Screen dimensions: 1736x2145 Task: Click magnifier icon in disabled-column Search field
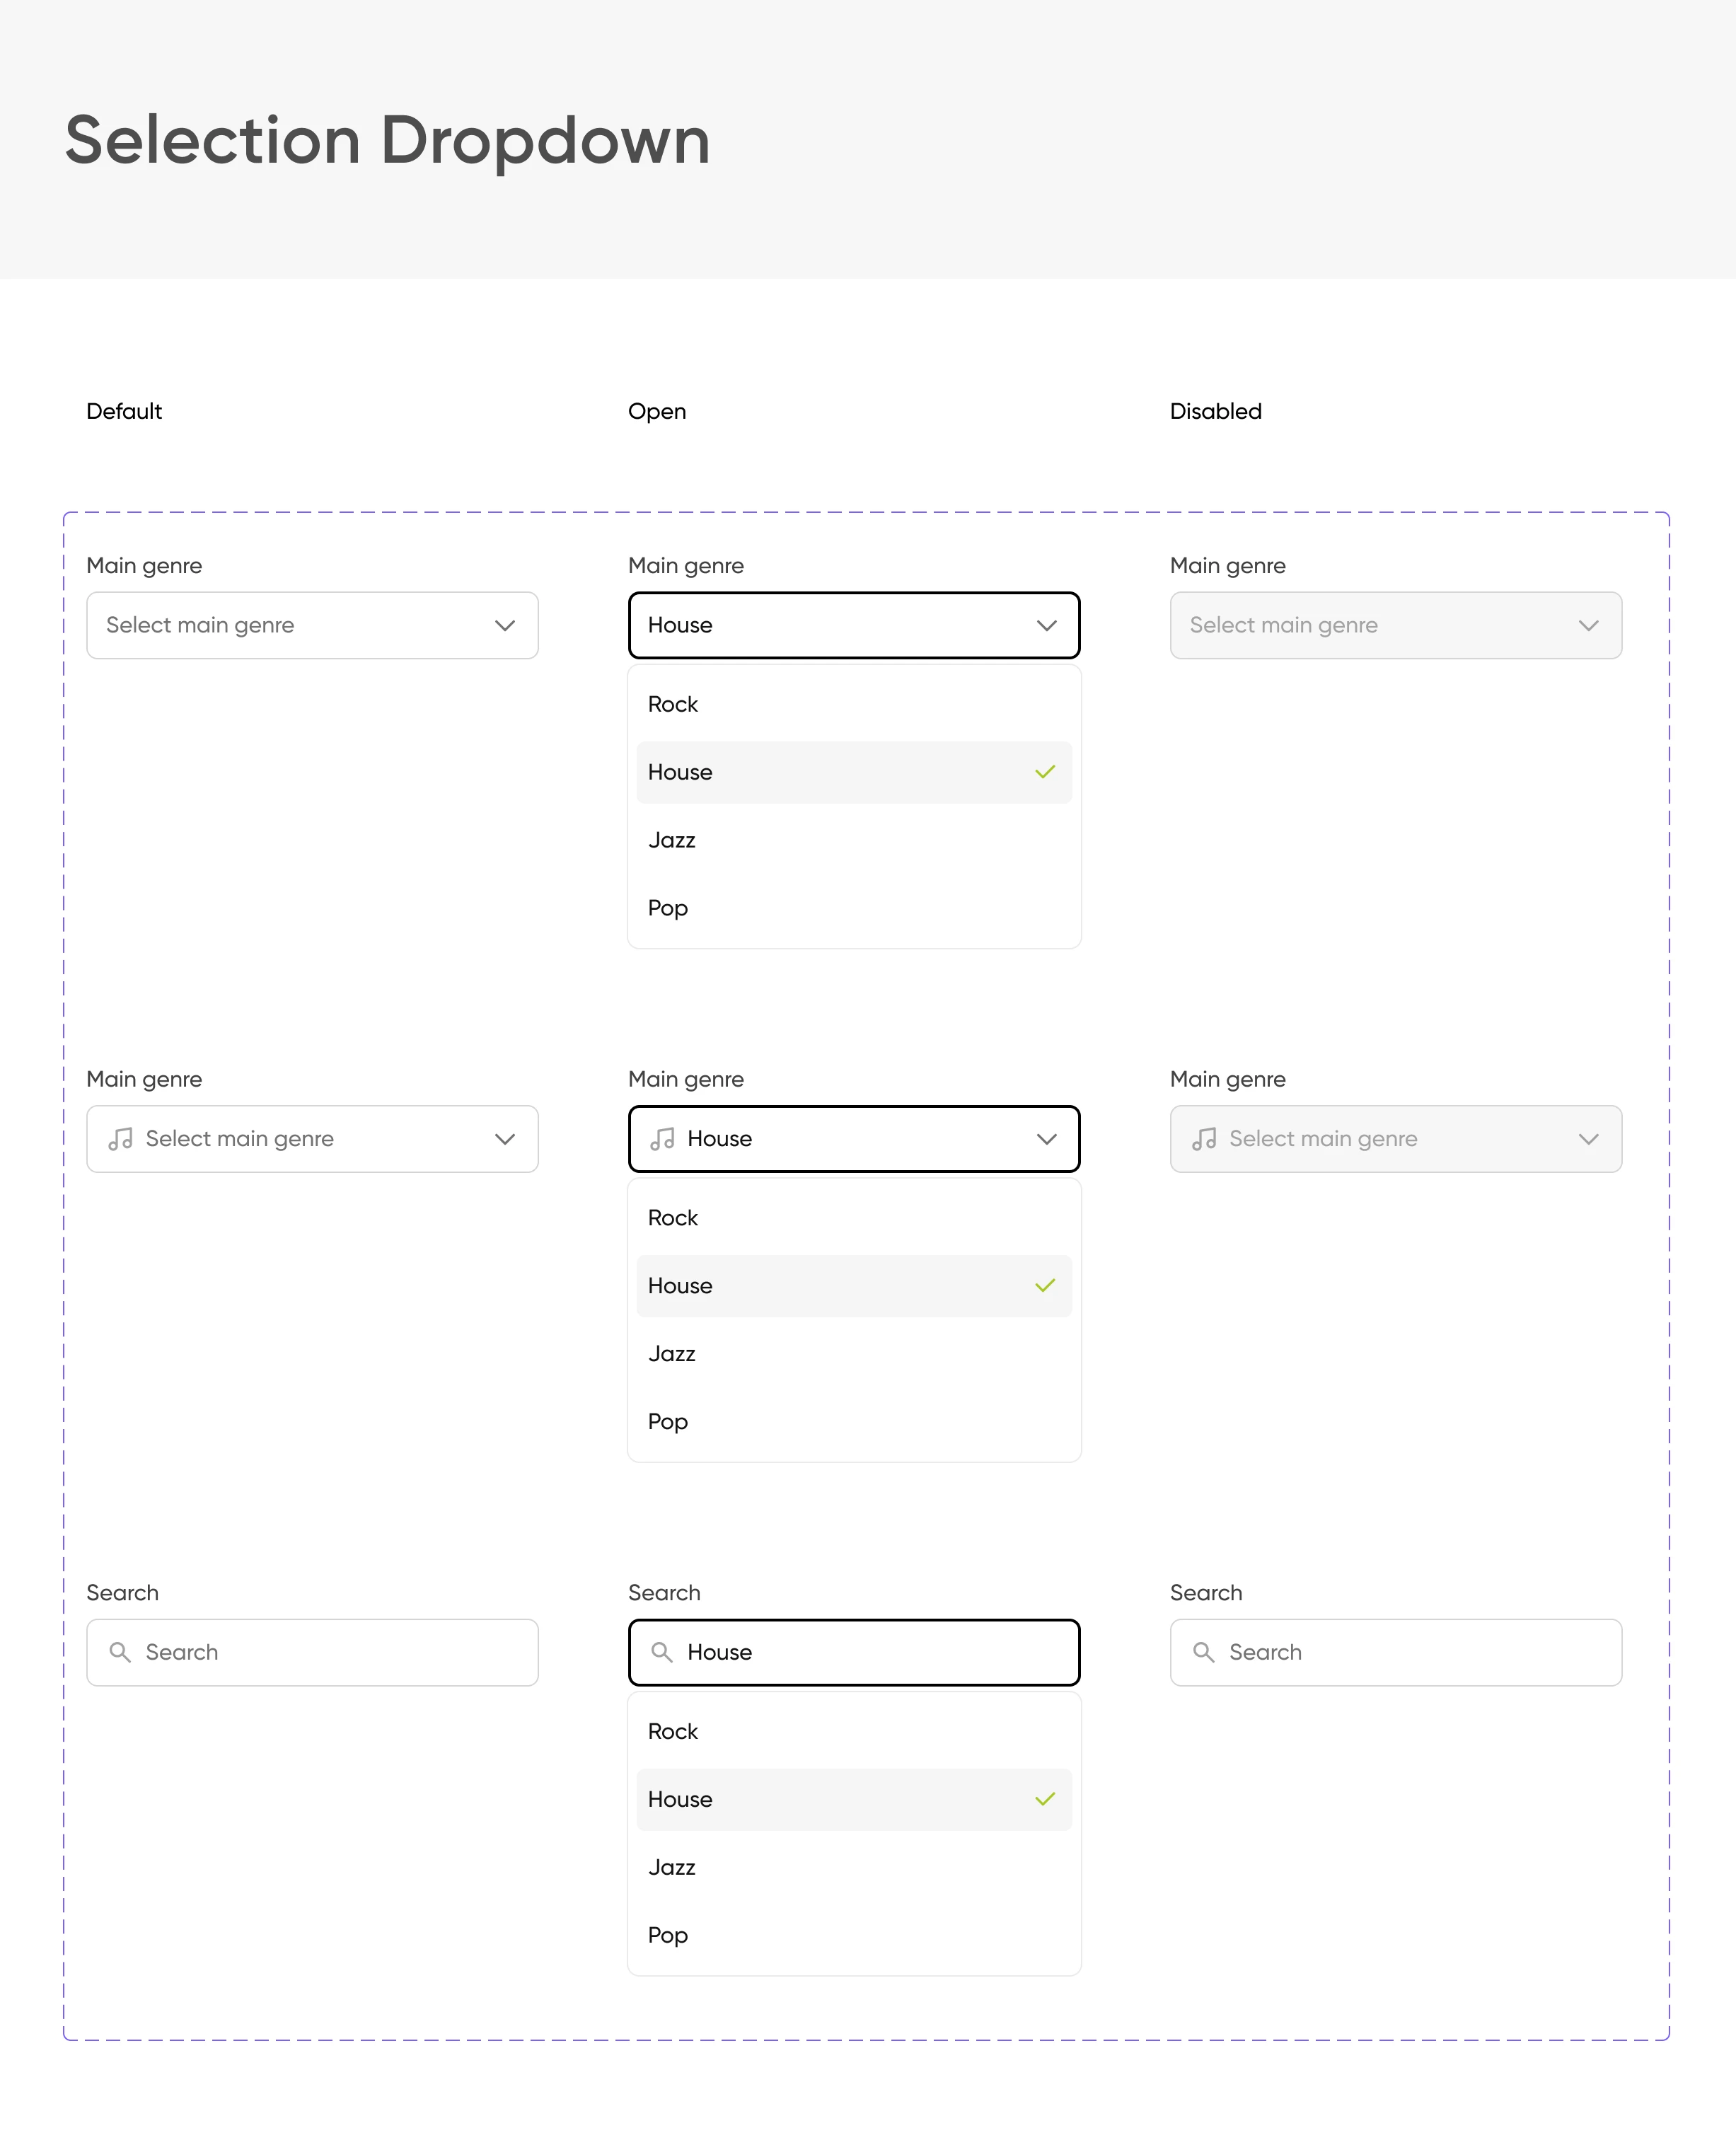tap(1204, 1652)
